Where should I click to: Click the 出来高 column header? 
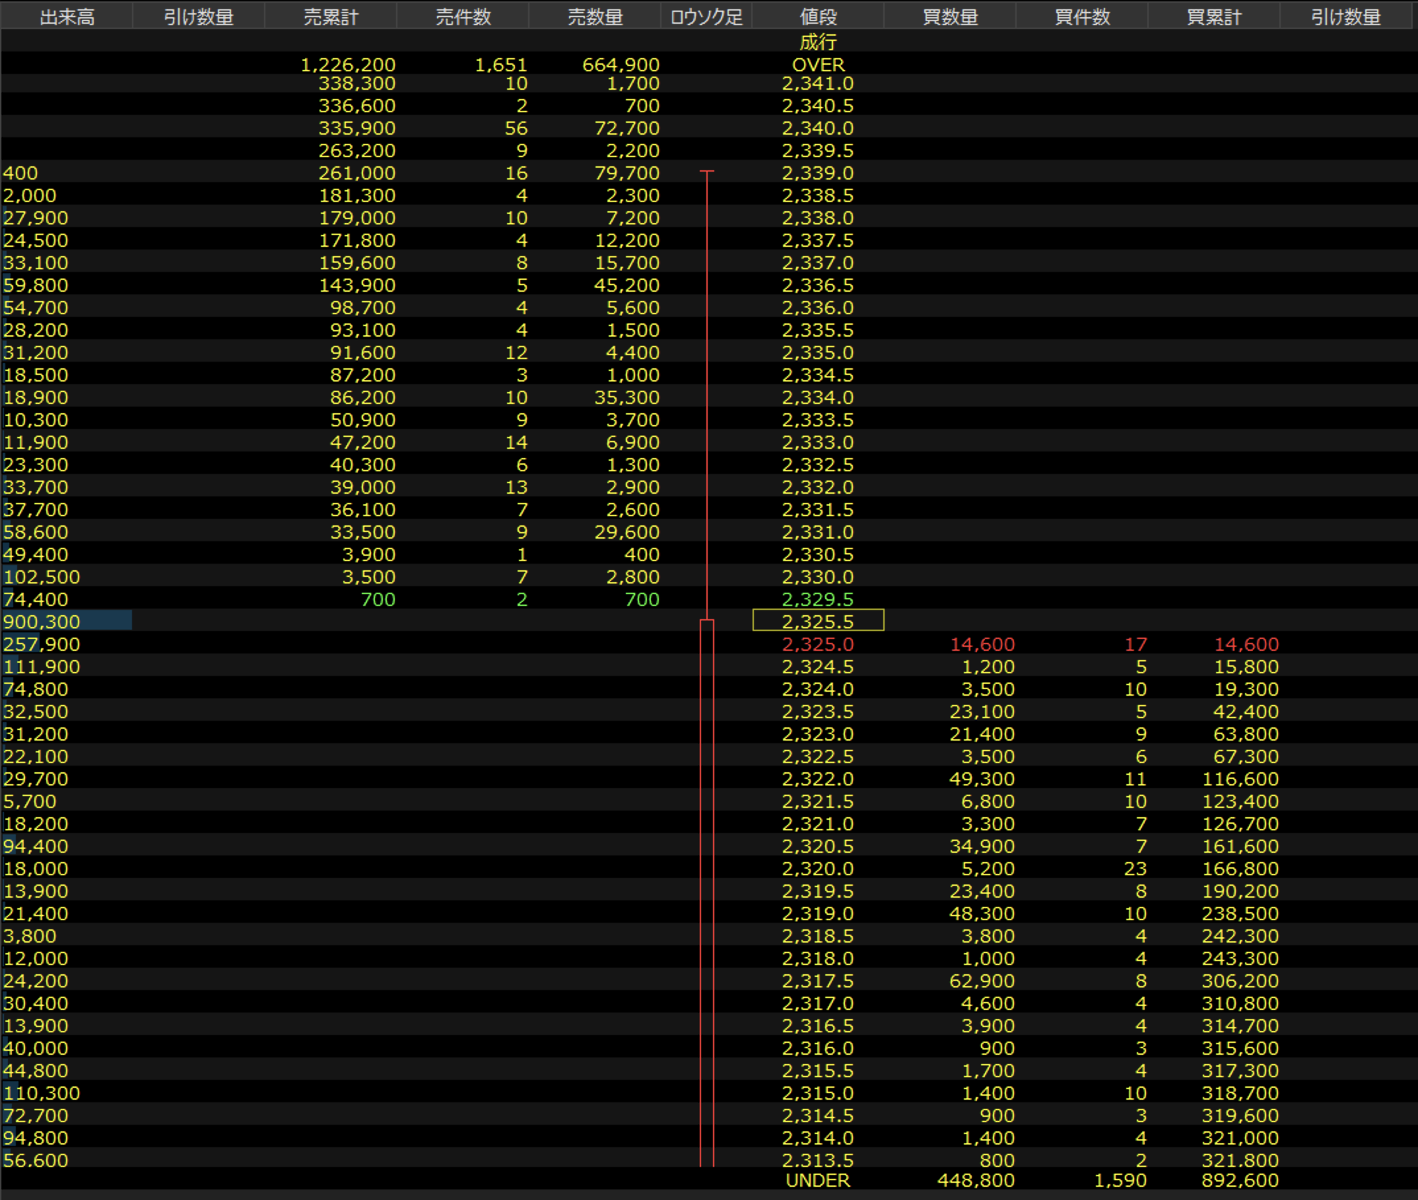coord(67,17)
